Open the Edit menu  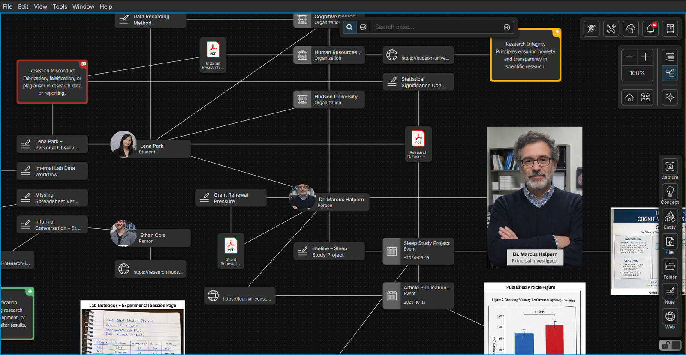coord(23,6)
